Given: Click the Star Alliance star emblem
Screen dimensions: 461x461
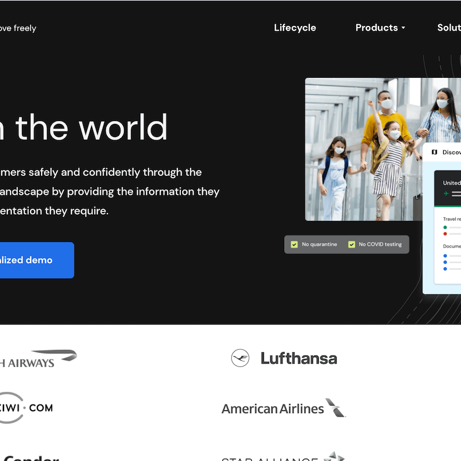Looking at the screenshot, I should [x=334, y=457].
